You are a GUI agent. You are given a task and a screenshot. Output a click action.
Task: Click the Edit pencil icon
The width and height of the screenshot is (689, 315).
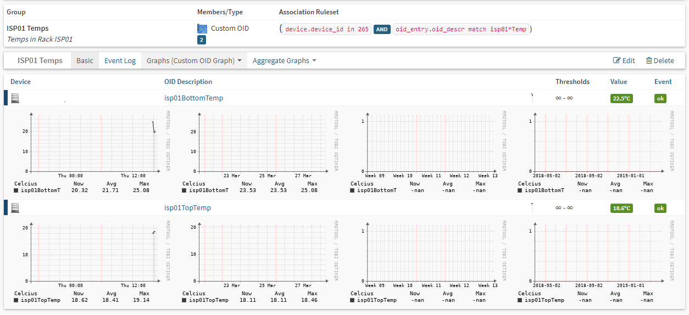[616, 60]
